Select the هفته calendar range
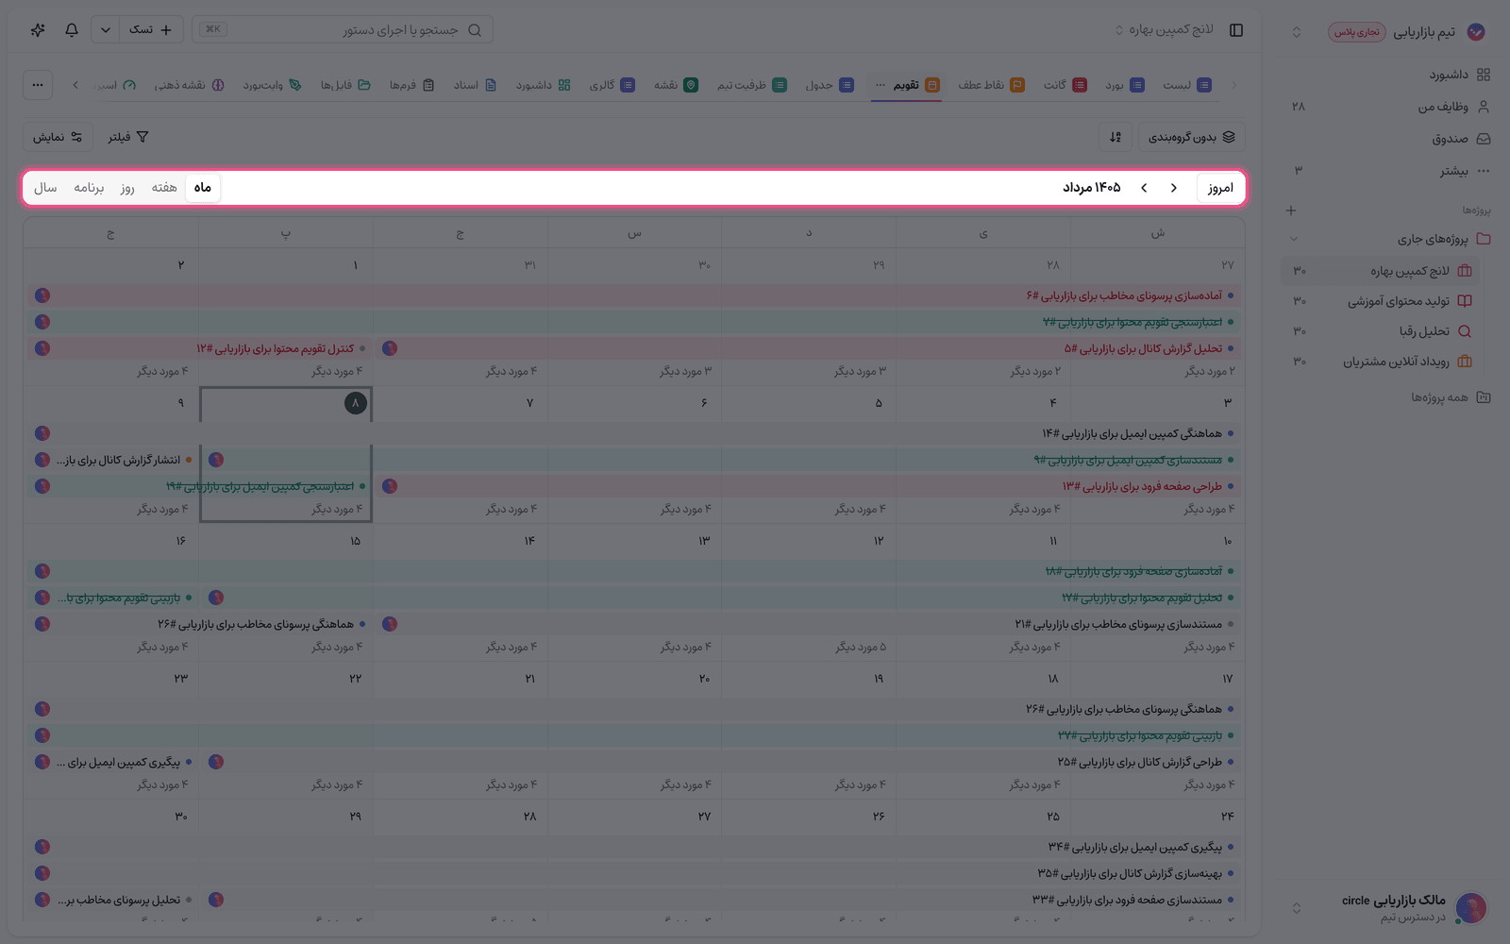Screen dimensions: 1510x944 click(x=164, y=188)
